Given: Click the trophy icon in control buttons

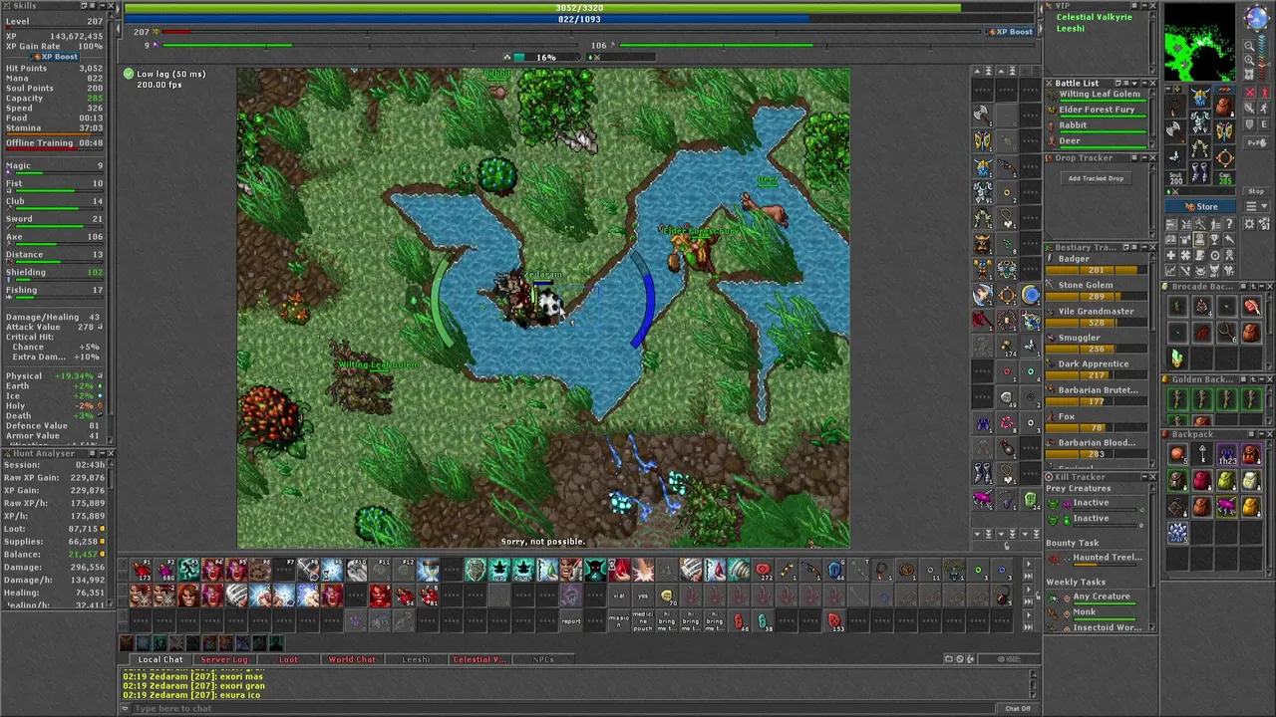Looking at the screenshot, I should [x=1214, y=240].
